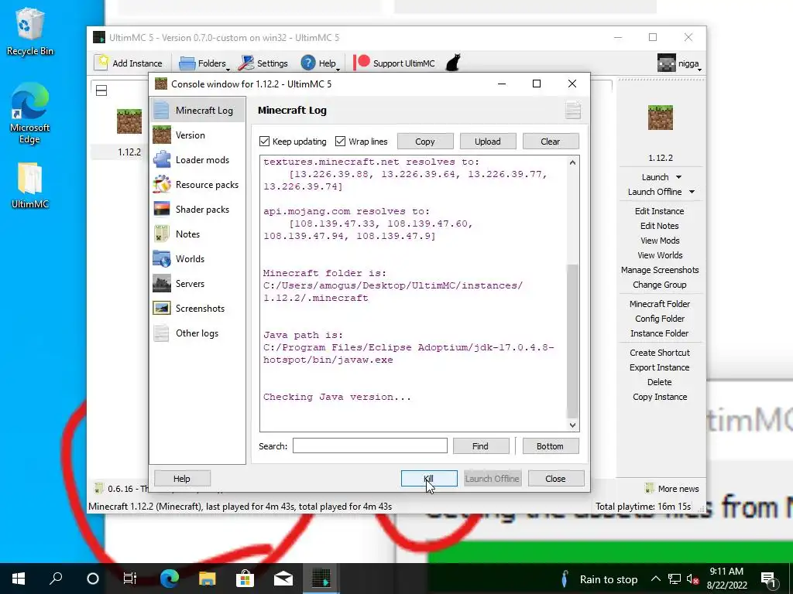The height and width of the screenshot is (594, 793).
Task: Click View Worlds in main window
Action: [x=660, y=255]
